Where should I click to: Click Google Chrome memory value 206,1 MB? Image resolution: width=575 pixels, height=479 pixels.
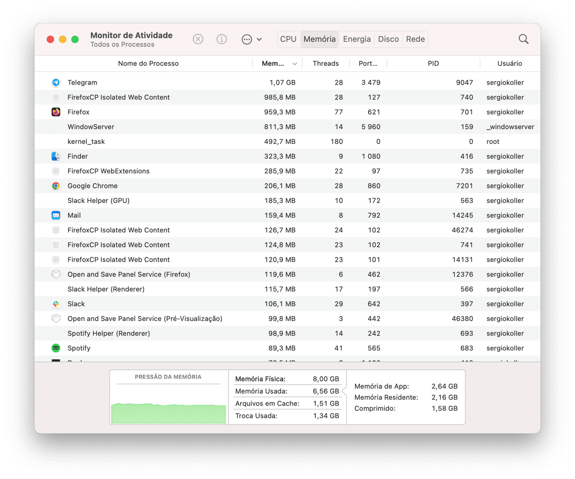(280, 186)
